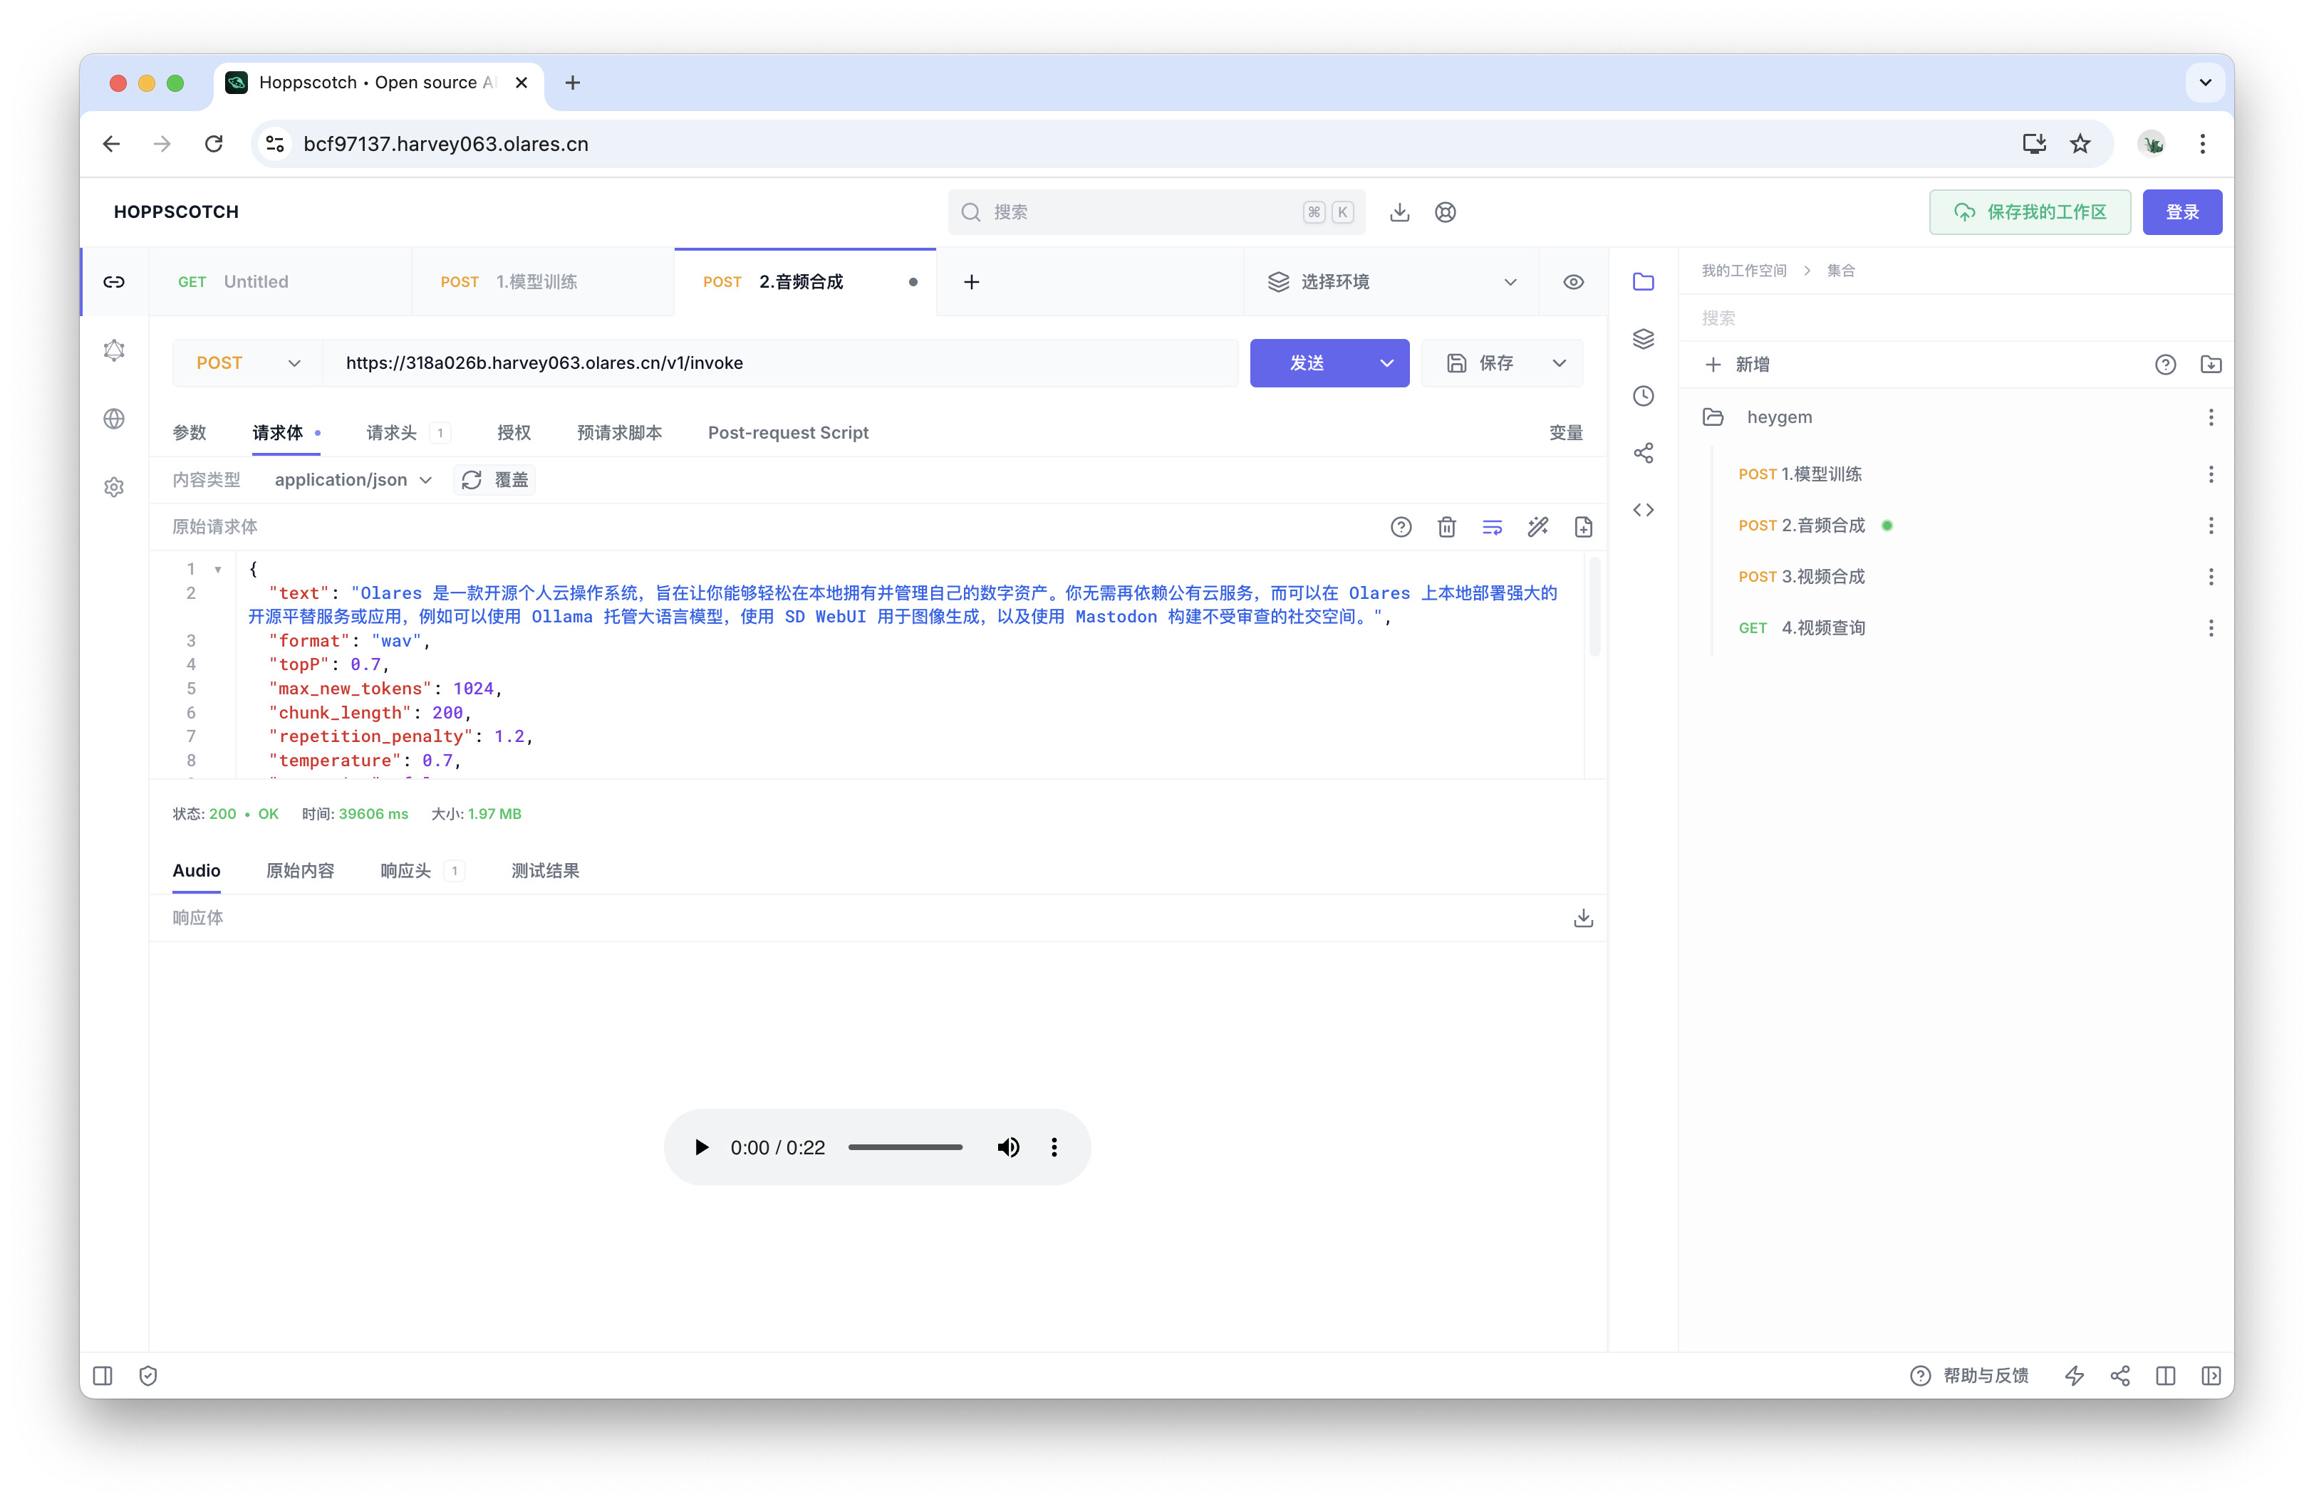2314x1504 pixels.
Task: Expand the Send button options arrow
Action: tap(1386, 362)
